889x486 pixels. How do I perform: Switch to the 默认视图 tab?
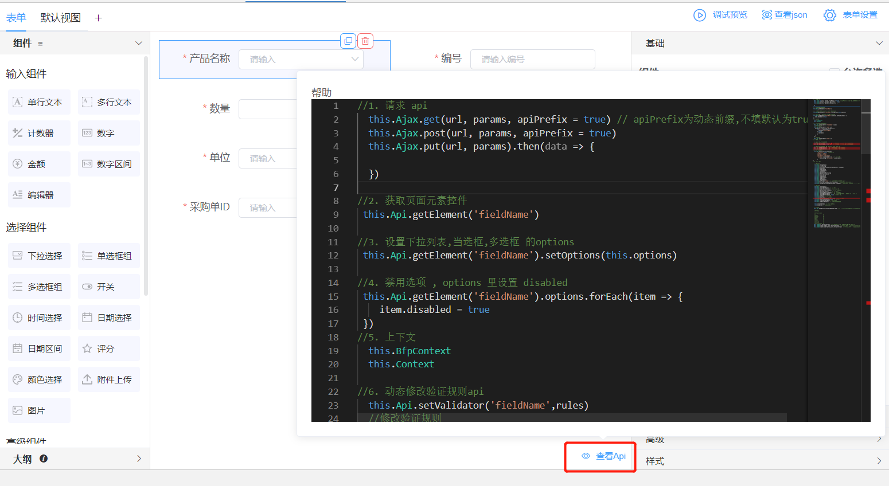pos(60,18)
